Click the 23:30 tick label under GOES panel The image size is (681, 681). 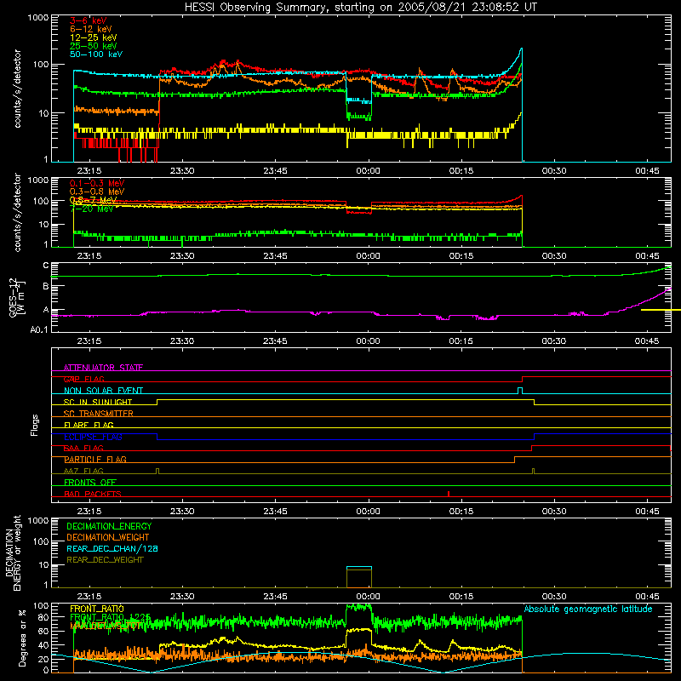[x=182, y=341]
